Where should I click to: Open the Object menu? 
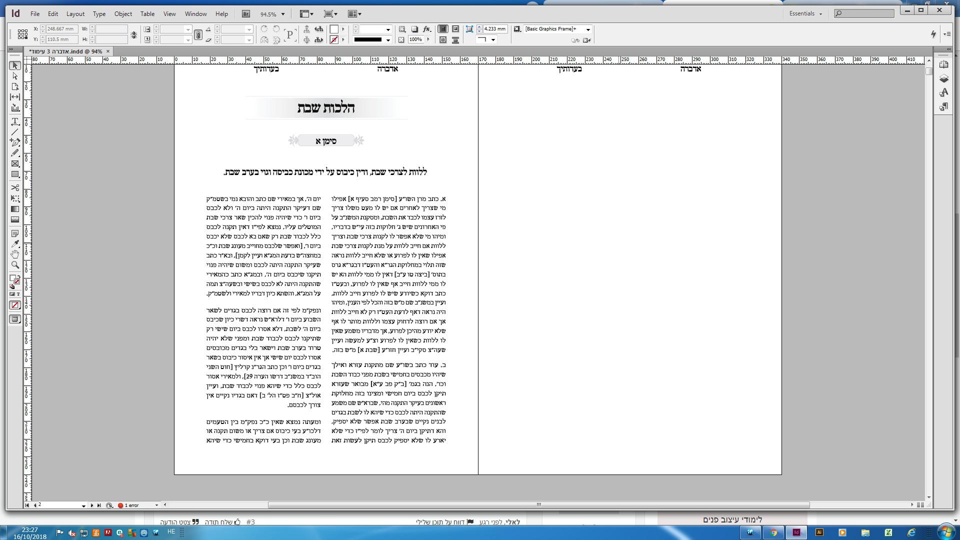coord(123,14)
